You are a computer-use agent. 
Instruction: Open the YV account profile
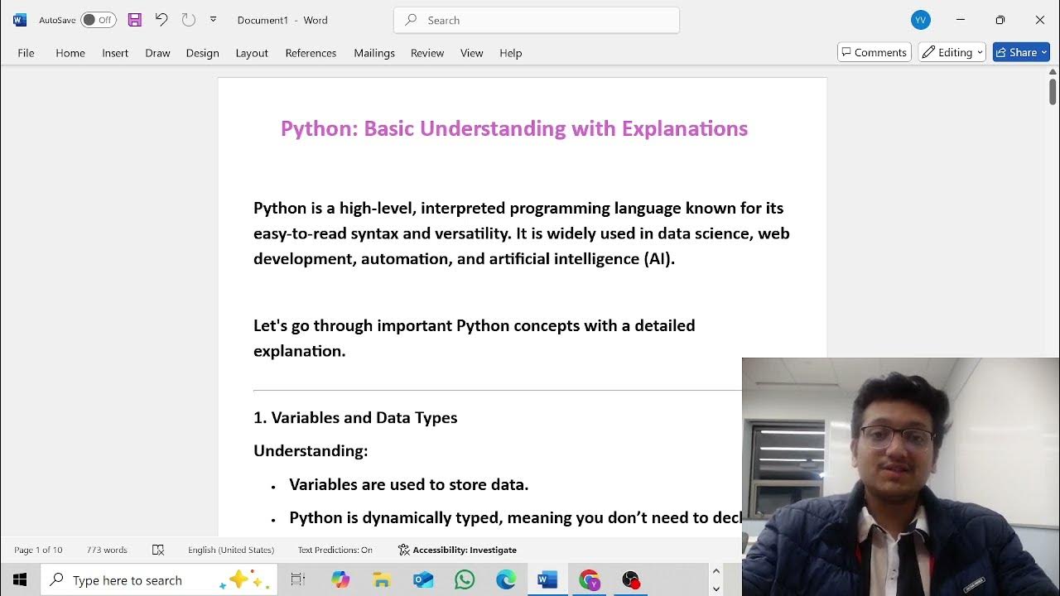pos(920,20)
